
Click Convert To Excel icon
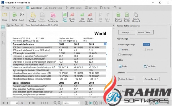tap(118, 15)
